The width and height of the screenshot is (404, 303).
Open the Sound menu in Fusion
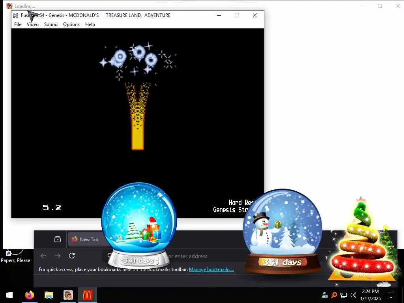click(51, 24)
